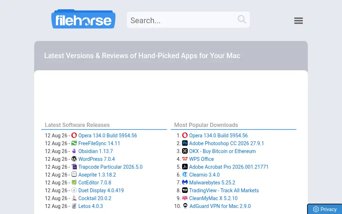Click the Privacy label text

coord(328,209)
